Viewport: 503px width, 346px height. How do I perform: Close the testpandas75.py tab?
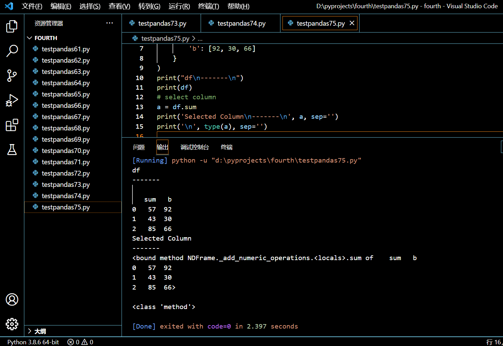coord(352,23)
